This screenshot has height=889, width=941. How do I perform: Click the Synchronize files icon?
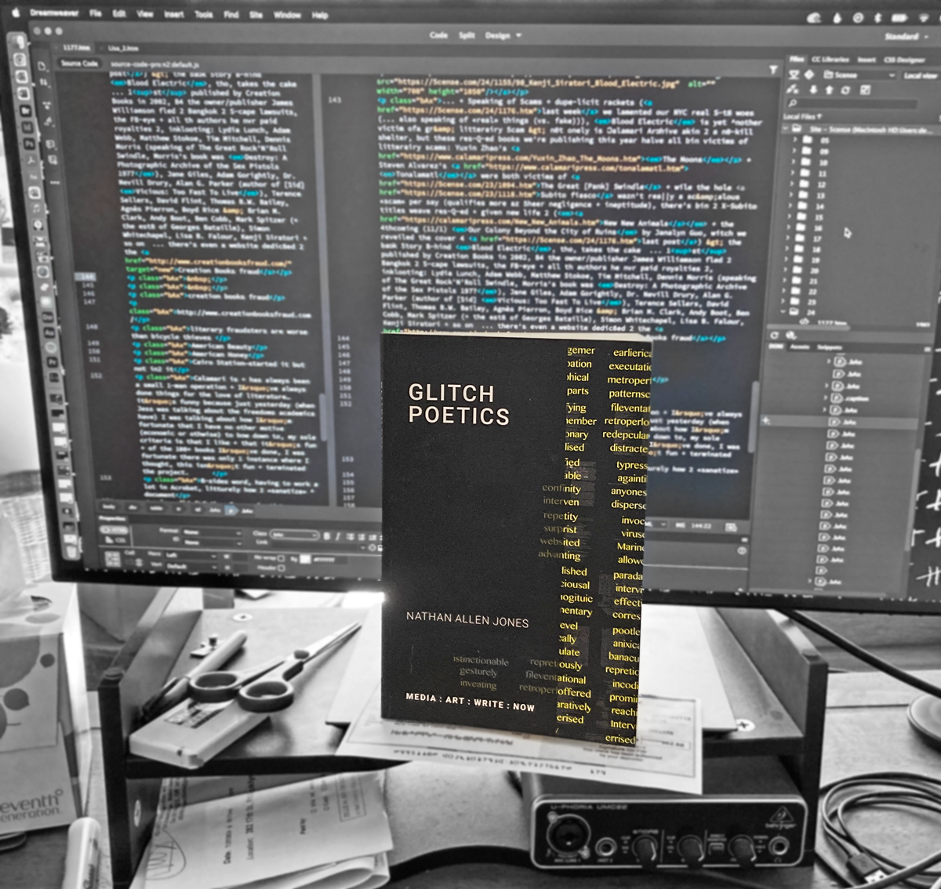(845, 90)
